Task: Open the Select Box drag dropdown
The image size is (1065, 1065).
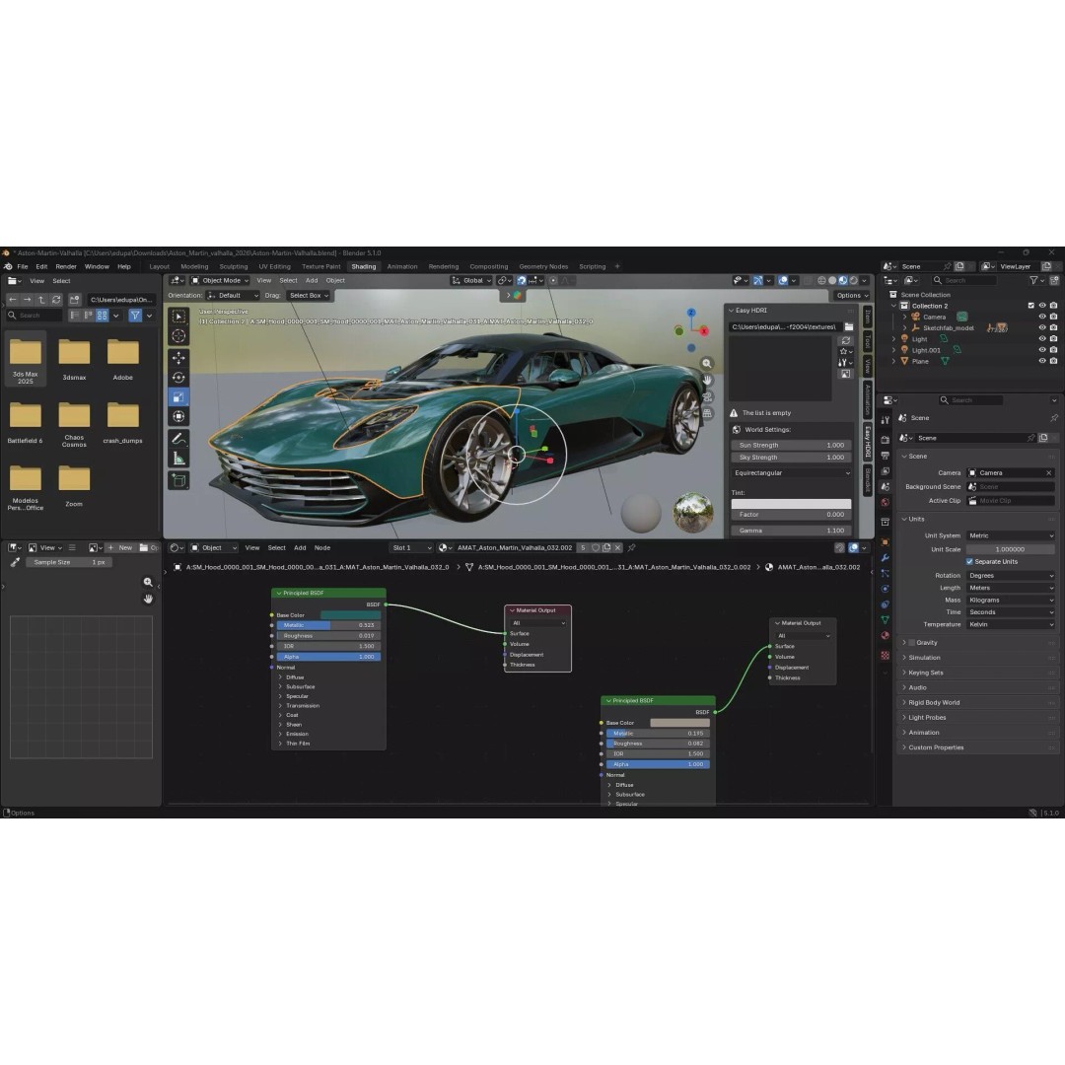Action: pos(309,296)
